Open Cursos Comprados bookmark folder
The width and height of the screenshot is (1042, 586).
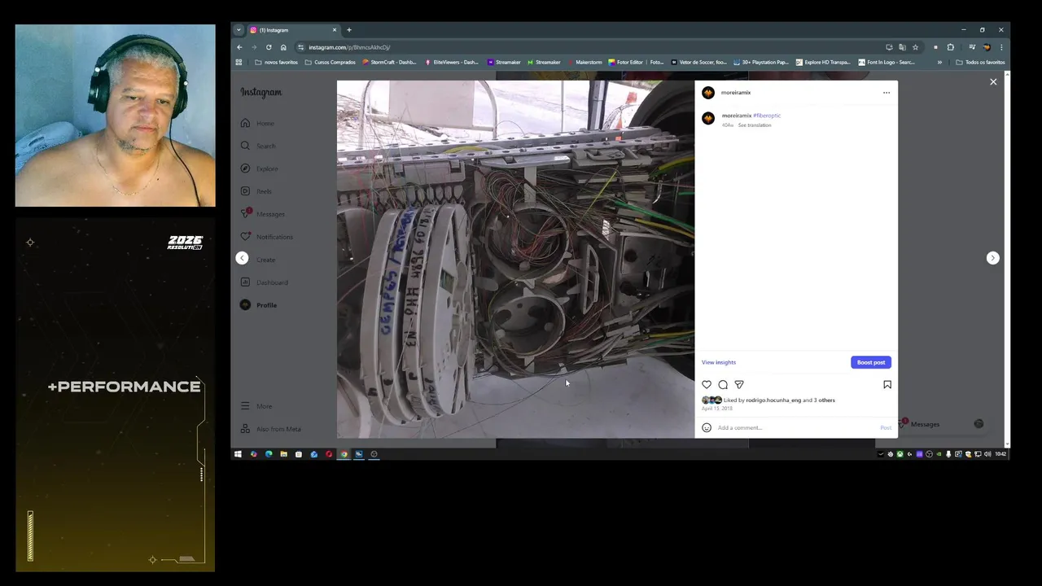[331, 62]
